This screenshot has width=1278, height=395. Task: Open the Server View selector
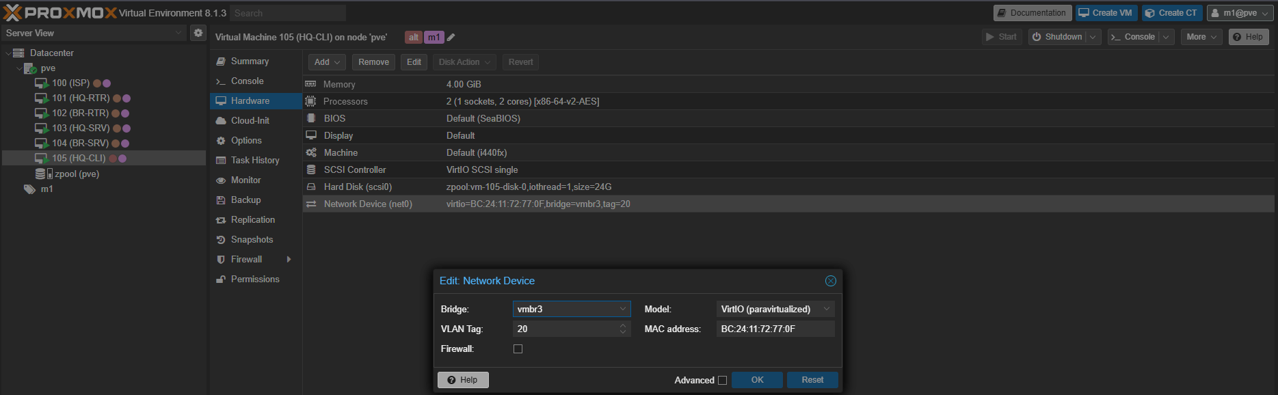click(x=94, y=33)
